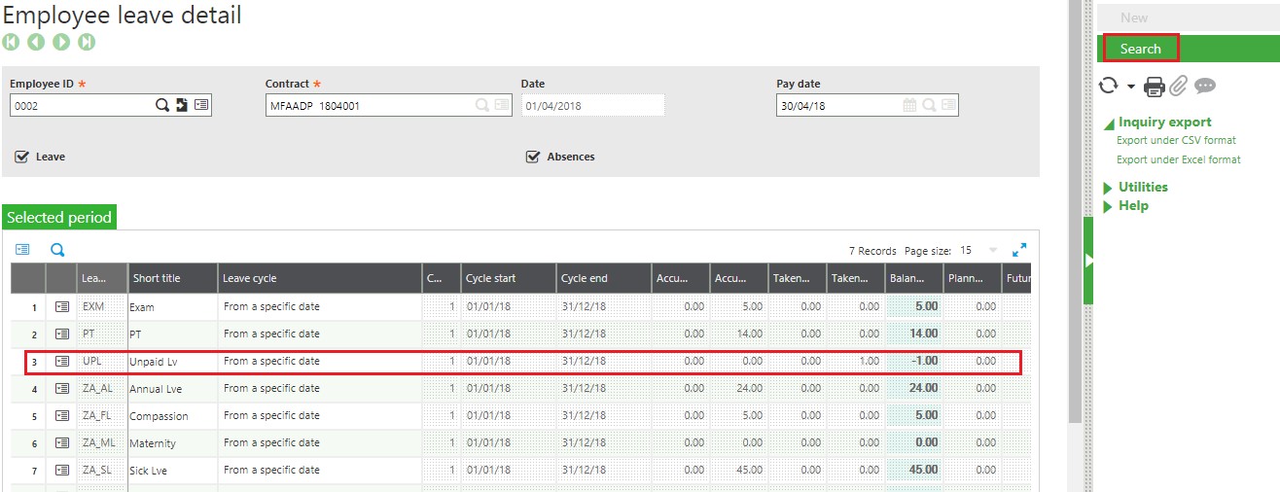Click the comment bubble icon

1205,87
